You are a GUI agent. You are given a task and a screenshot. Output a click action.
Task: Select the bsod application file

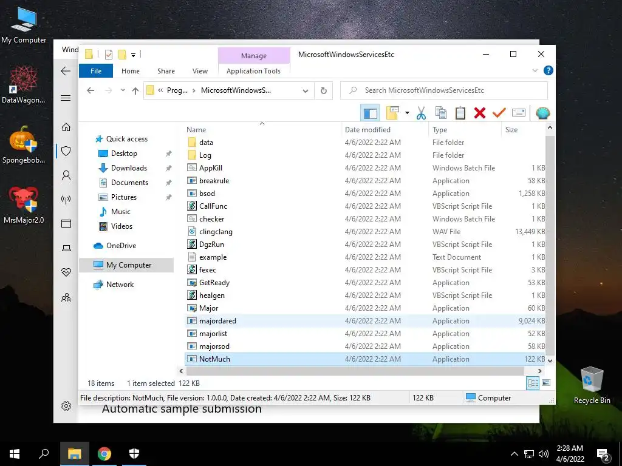(x=207, y=194)
